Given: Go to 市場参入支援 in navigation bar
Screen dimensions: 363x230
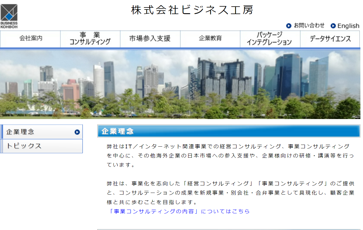Looking at the screenshot, I should (150, 39).
